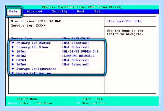Select the HL-DT-ST DVDRW GH value
Image resolution: width=164 pixels, height=111 pixels.
coord(80,51)
